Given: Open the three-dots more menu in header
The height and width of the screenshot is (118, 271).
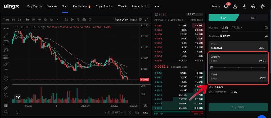Looking at the screenshot, I should (157, 6).
